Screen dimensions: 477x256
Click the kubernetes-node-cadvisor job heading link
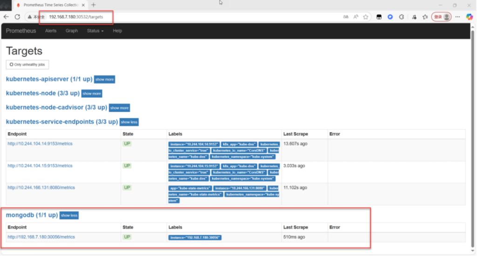pos(56,108)
